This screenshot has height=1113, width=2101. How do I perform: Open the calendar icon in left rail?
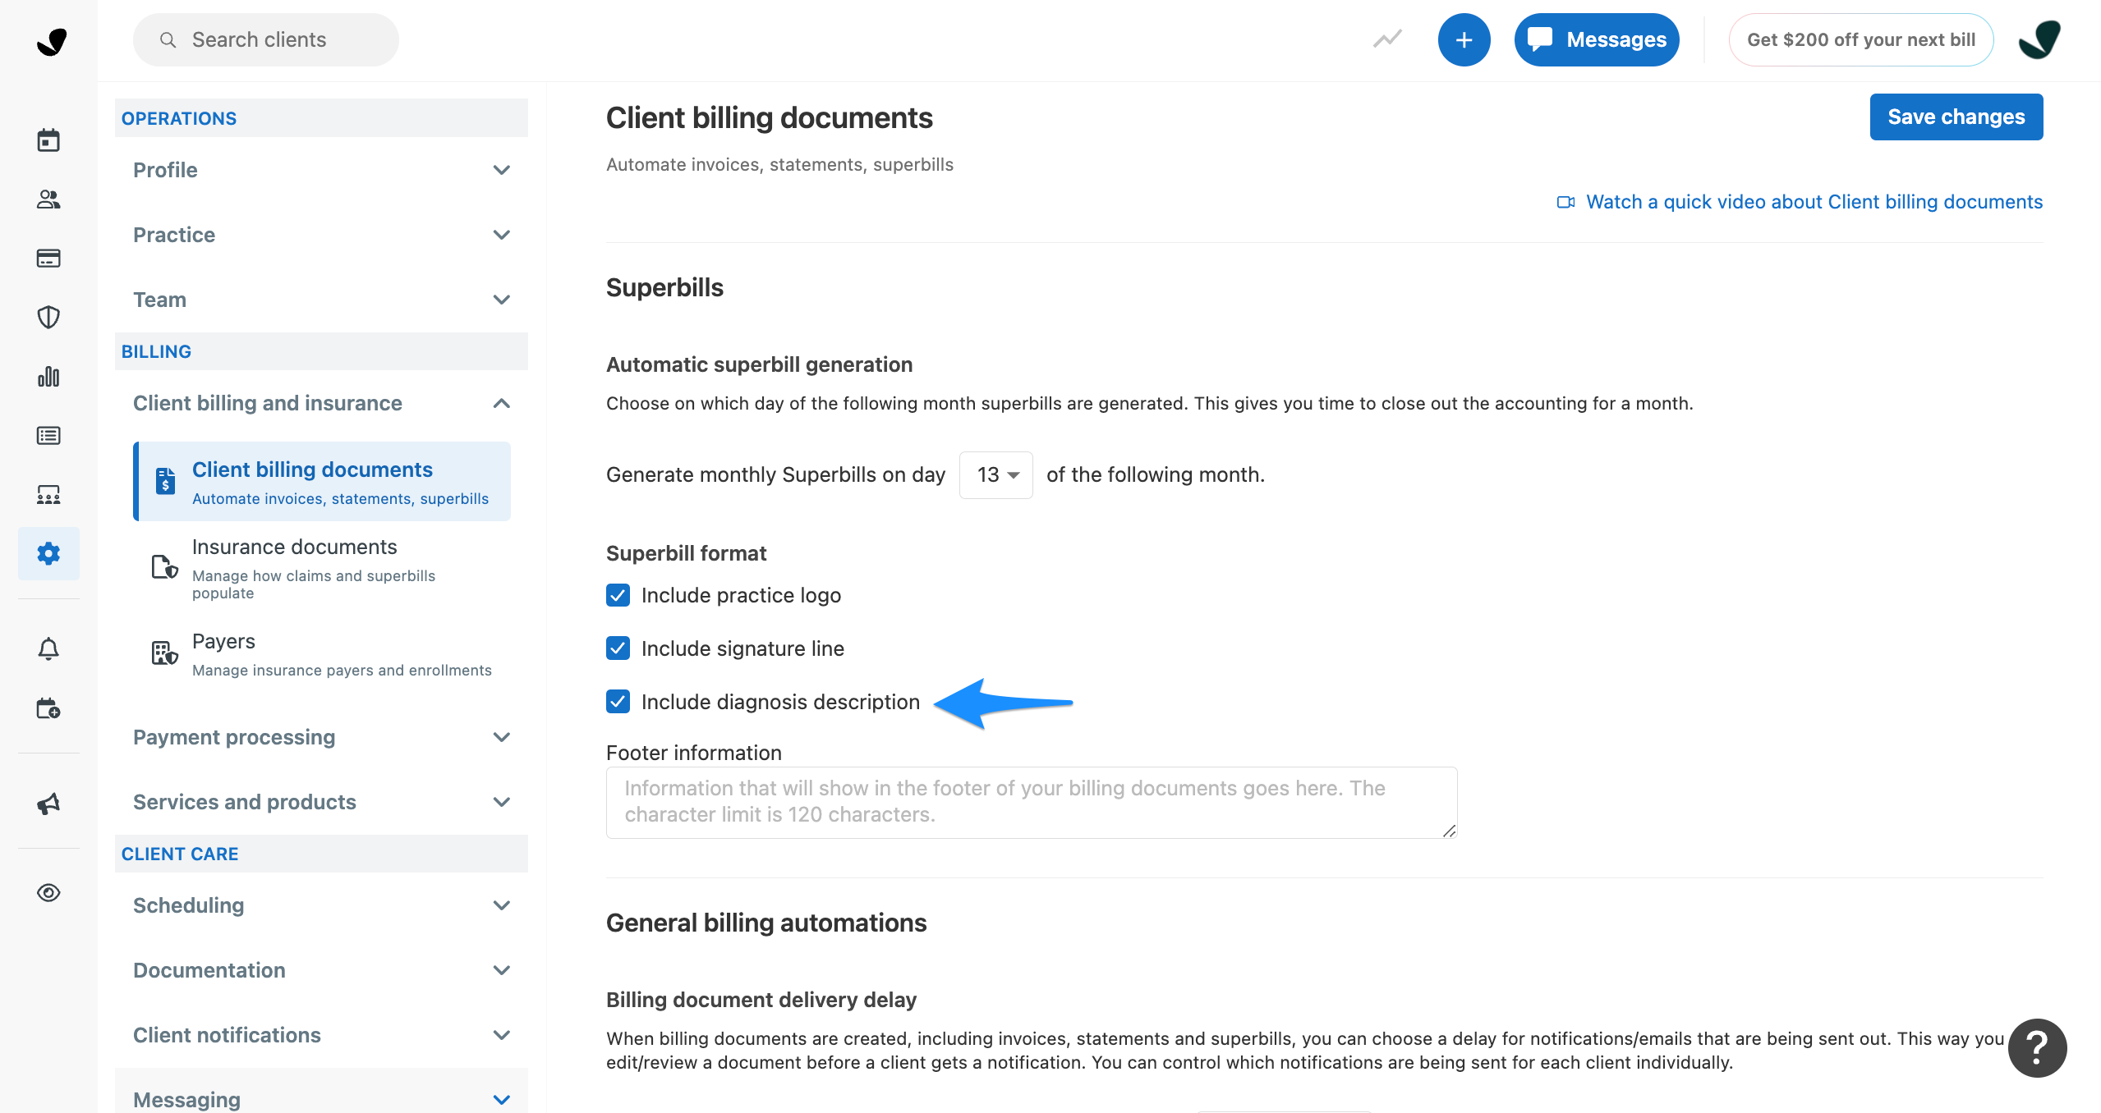[x=48, y=140]
